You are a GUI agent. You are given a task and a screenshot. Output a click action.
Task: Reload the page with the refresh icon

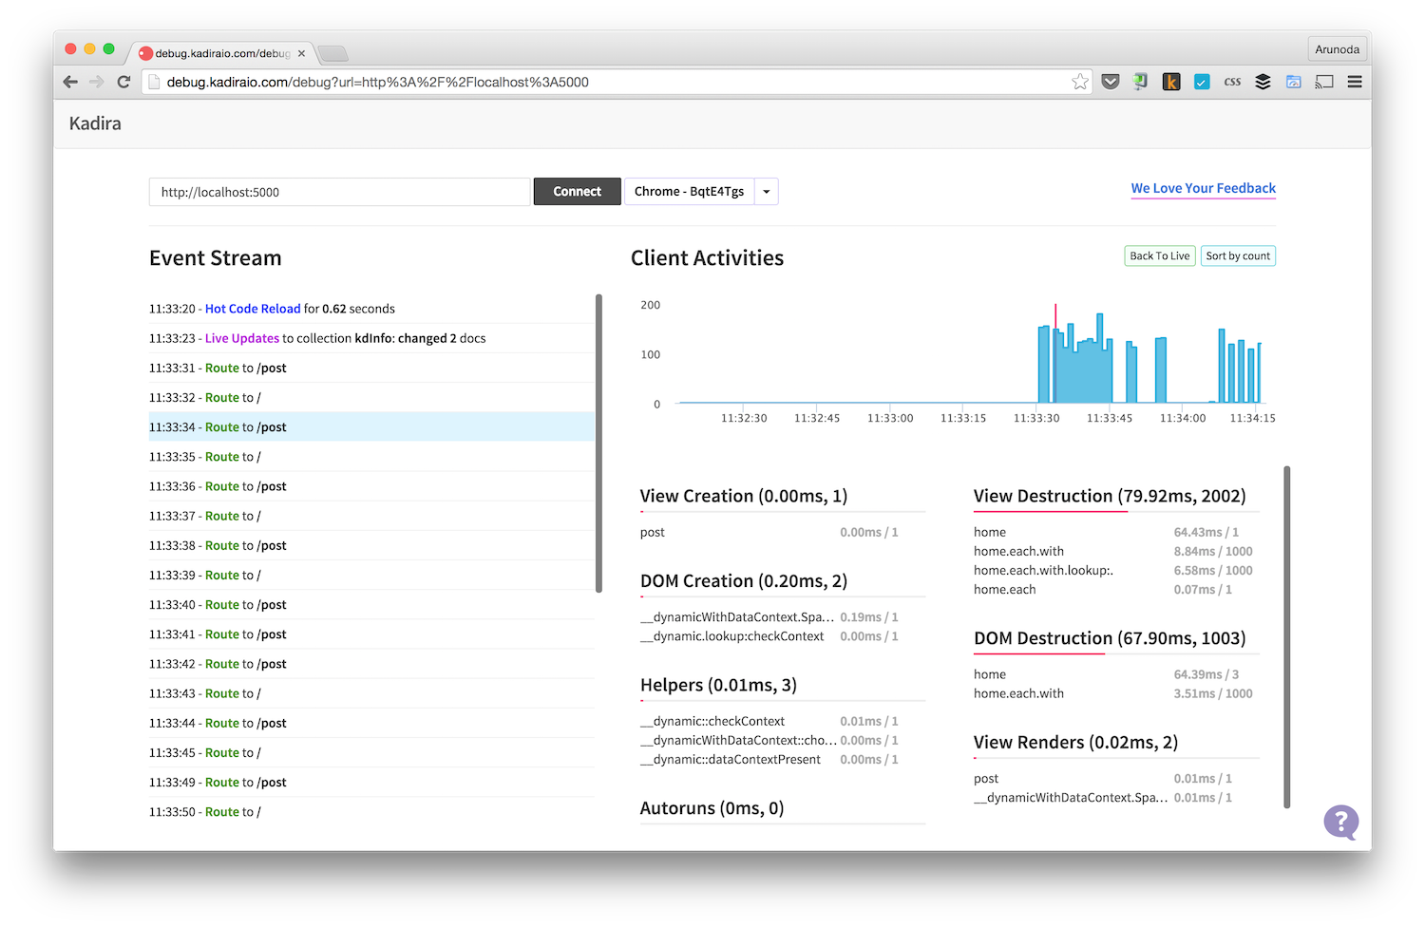(123, 82)
